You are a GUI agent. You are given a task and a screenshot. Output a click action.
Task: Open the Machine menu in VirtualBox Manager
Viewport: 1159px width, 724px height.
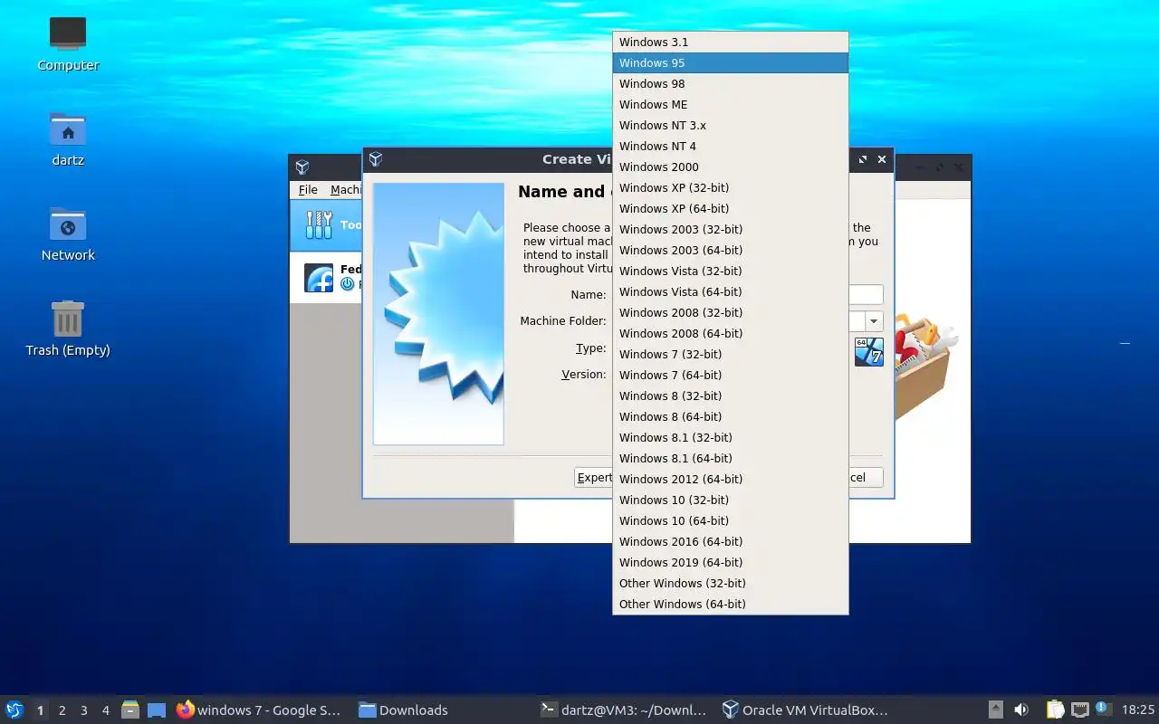pyautogui.click(x=346, y=189)
